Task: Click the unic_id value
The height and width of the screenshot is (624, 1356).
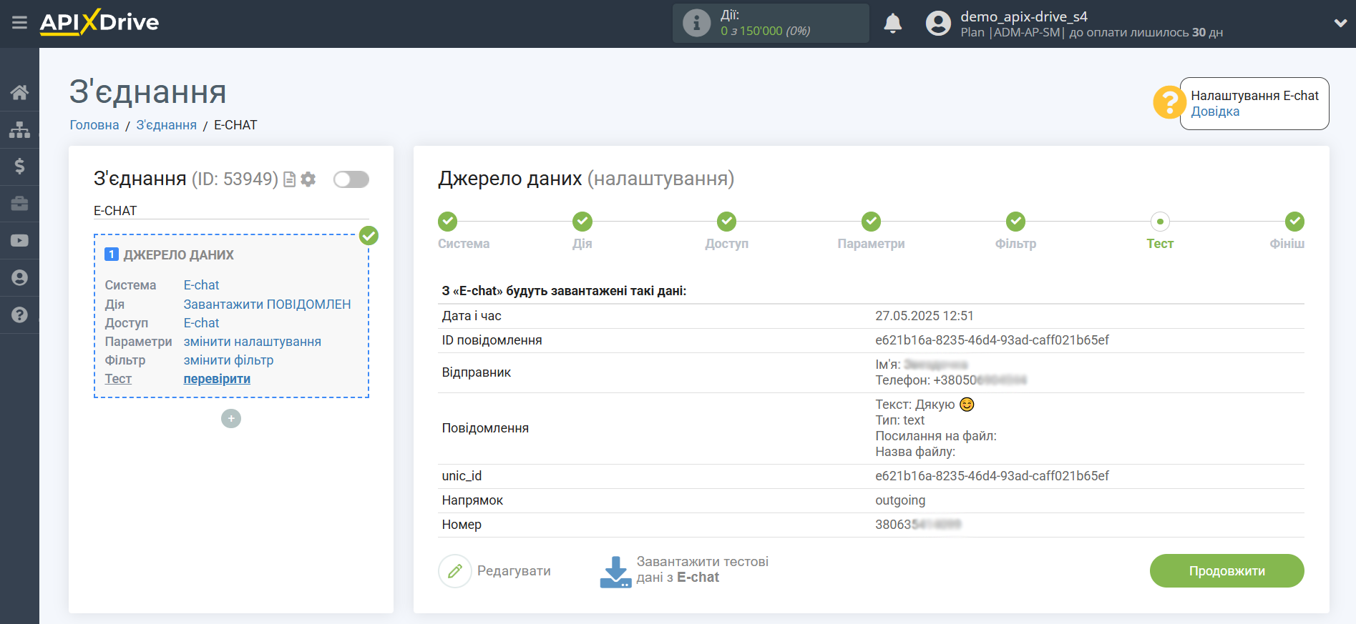Action: coord(992,476)
